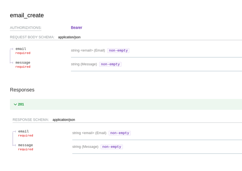
Task: Click the chevron icon beside 201
Action: click(x=15, y=104)
